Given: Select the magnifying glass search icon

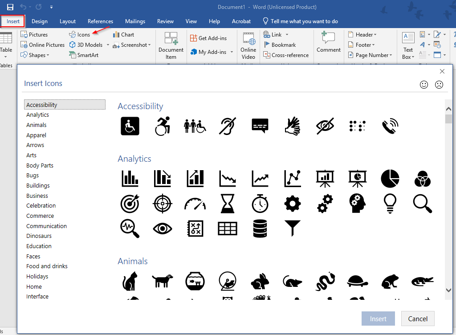Looking at the screenshot, I should [422, 204].
